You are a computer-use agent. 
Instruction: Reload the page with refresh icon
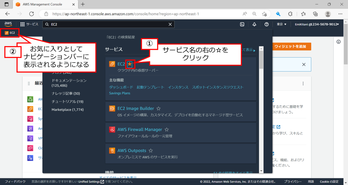tap(32, 14)
